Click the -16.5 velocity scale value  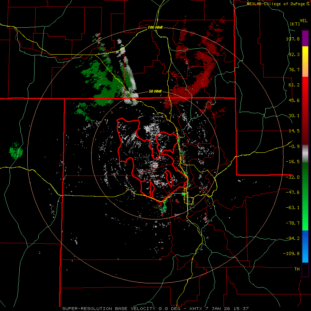[293, 162]
